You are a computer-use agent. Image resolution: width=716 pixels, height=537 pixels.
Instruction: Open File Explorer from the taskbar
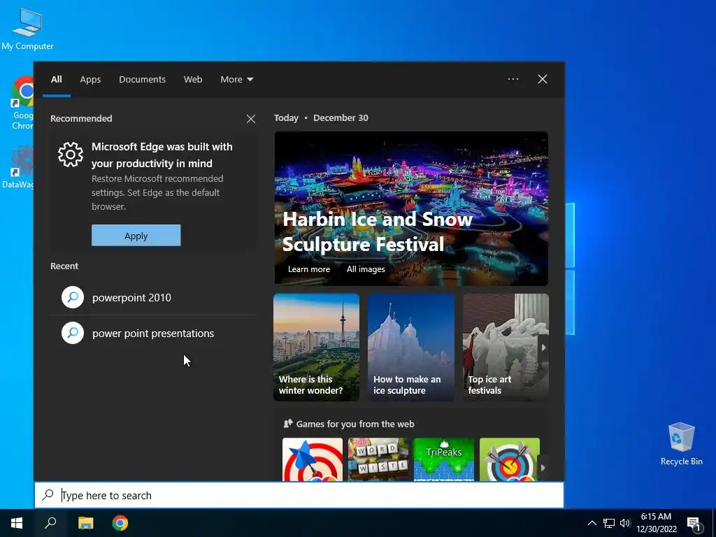[85, 523]
